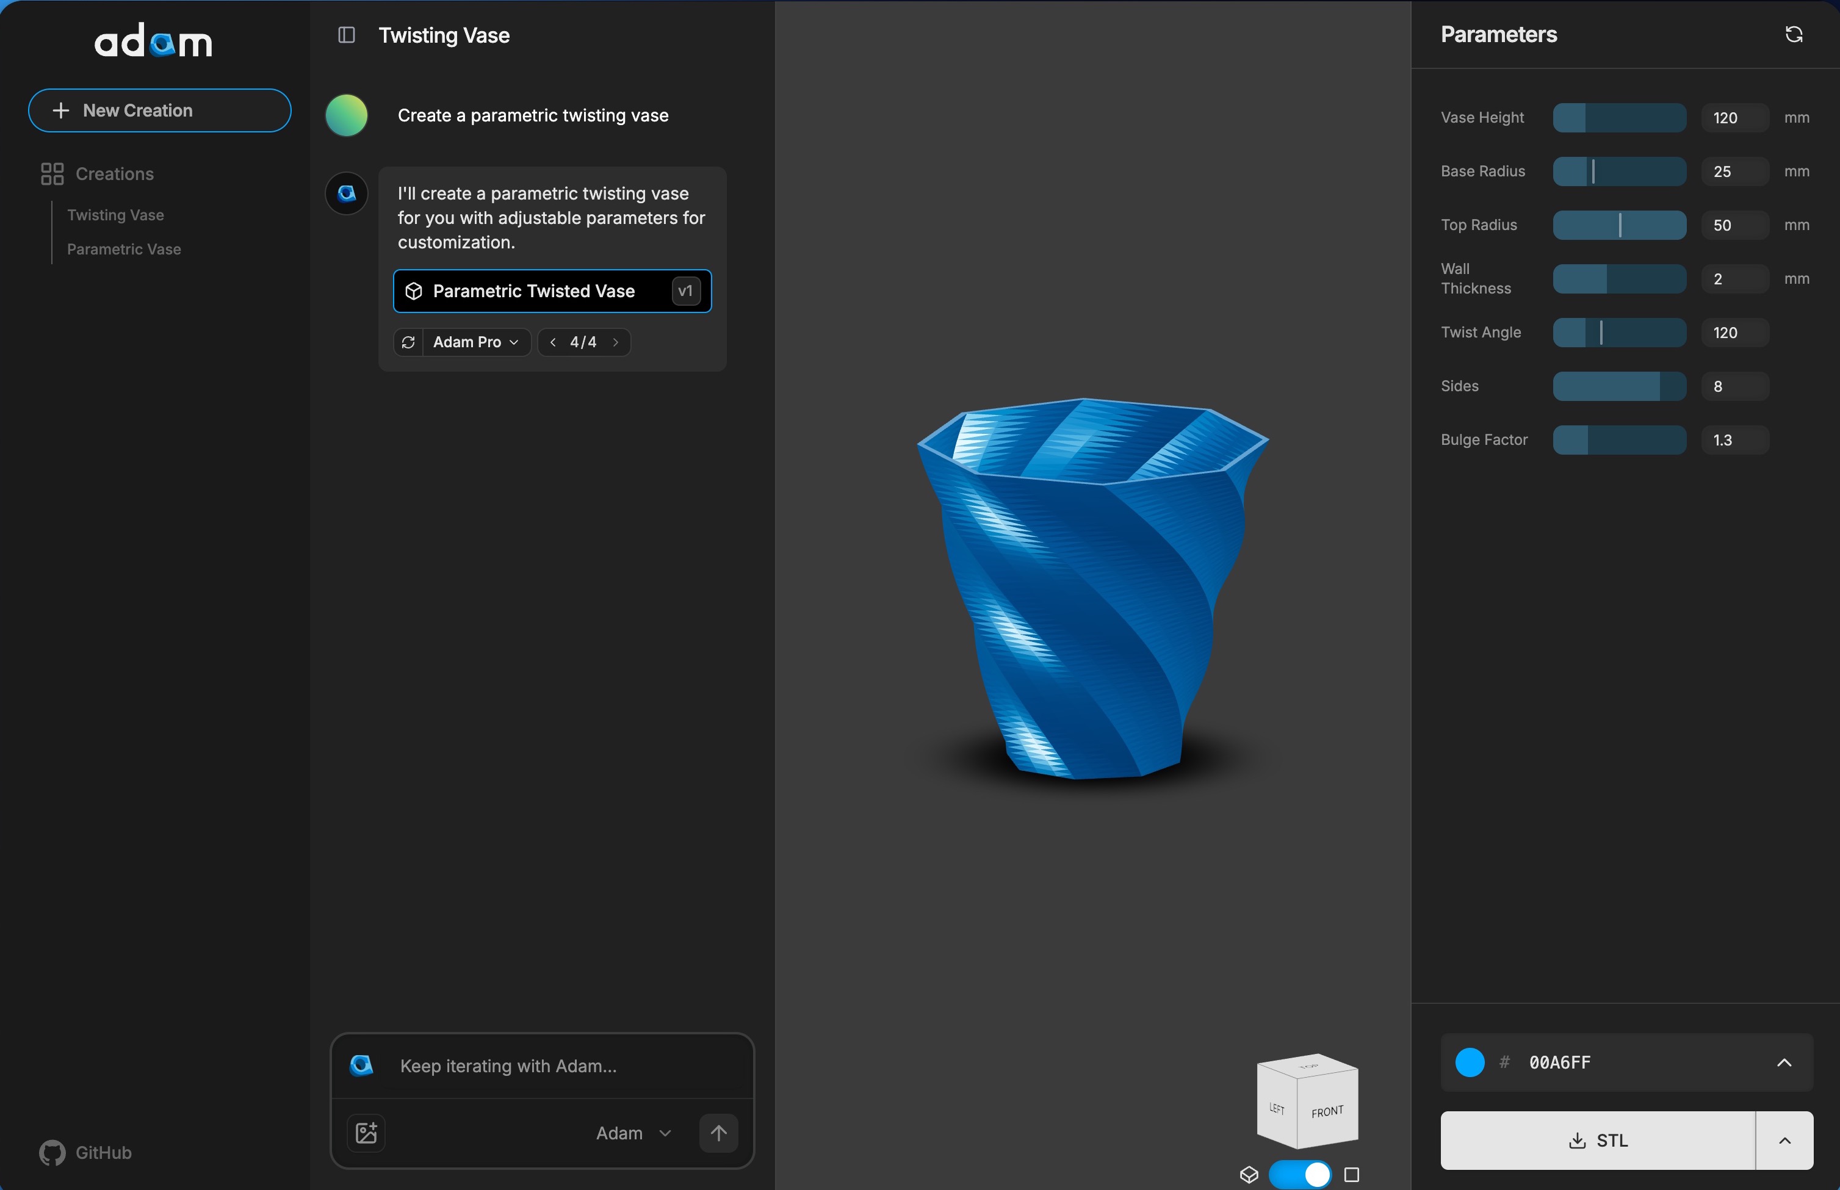Edit the 00A6FF hex color field
Screen dimensions: 1840x1190
1559,1062
